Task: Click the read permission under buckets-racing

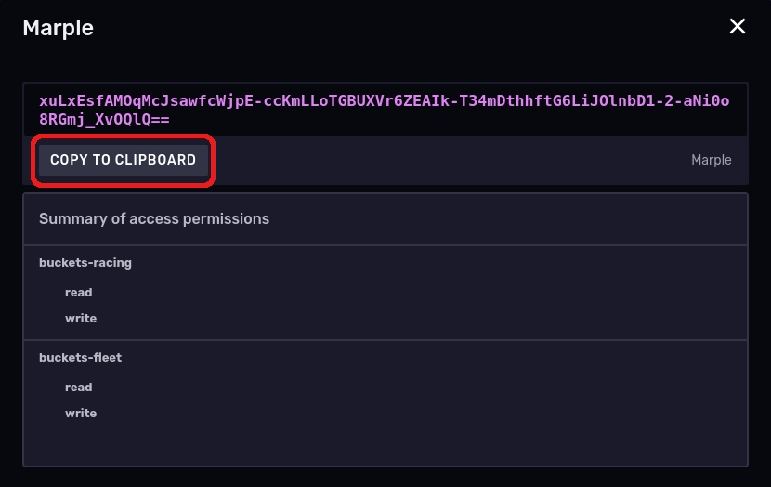Action: point(79,293)
